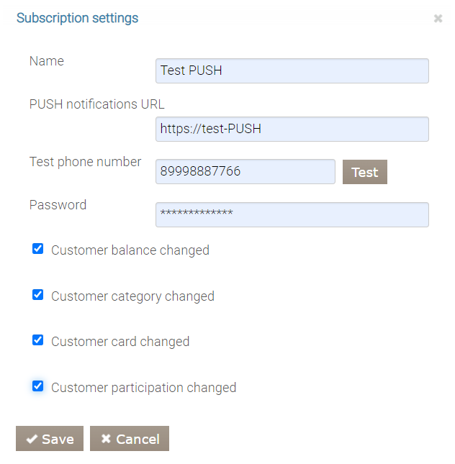This screenshot has width=455, height=464.
Task: Save the subscription settings
Action: click(50, 439)
